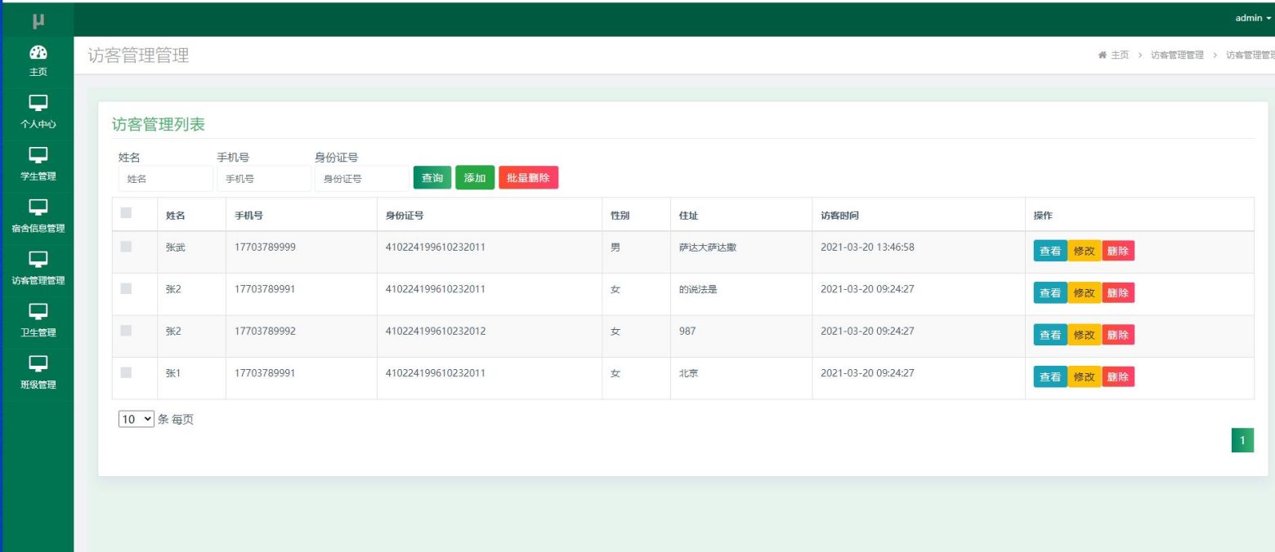Click visit time 2021-03-20 13:46:58
The width and height of the screenshot is (1275, 552).
pos(867,247)
